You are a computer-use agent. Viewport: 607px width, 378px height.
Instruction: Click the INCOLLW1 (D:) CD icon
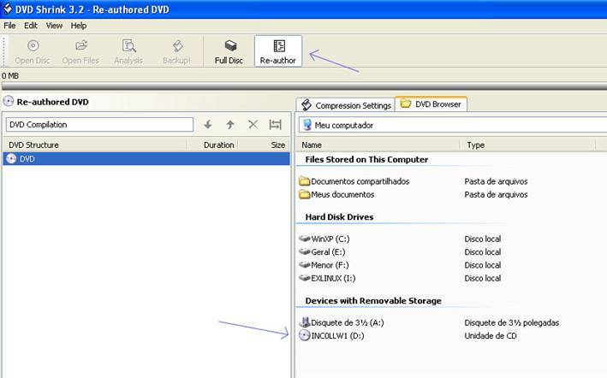[x=305, y=335]
